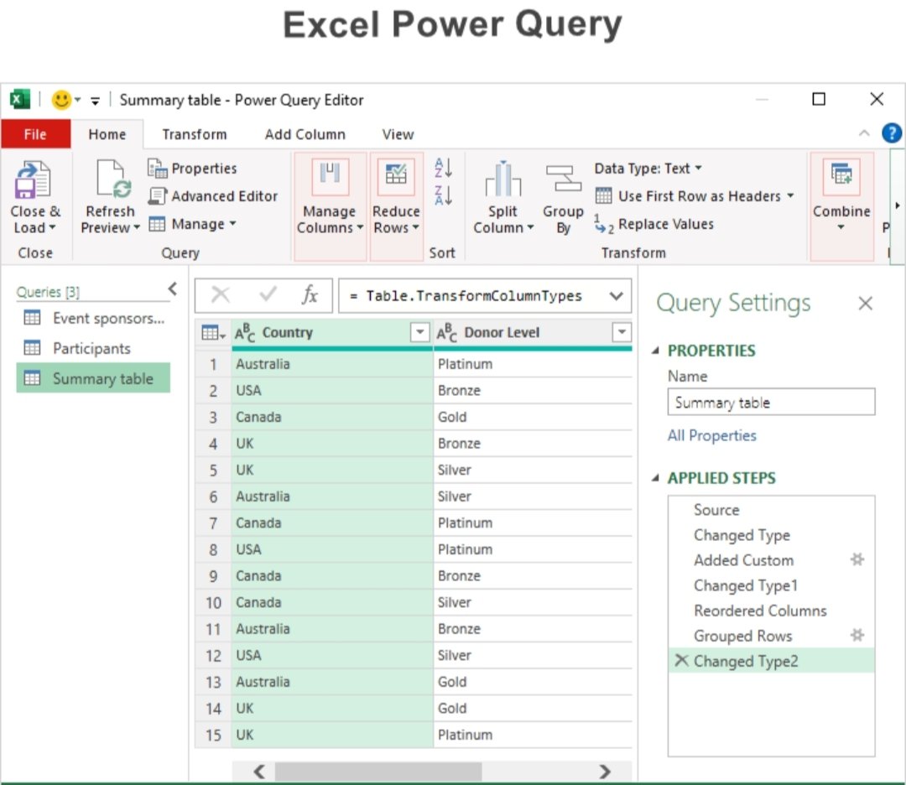Click the Excel logo icon in title bar

19,100
